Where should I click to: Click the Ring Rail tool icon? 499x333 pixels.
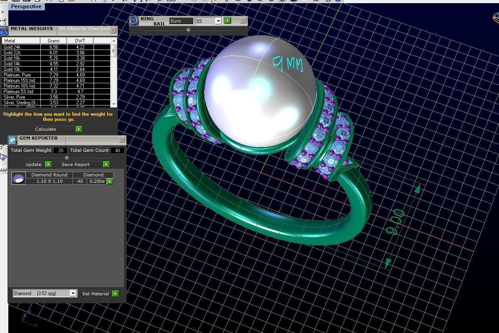point(134,21)
